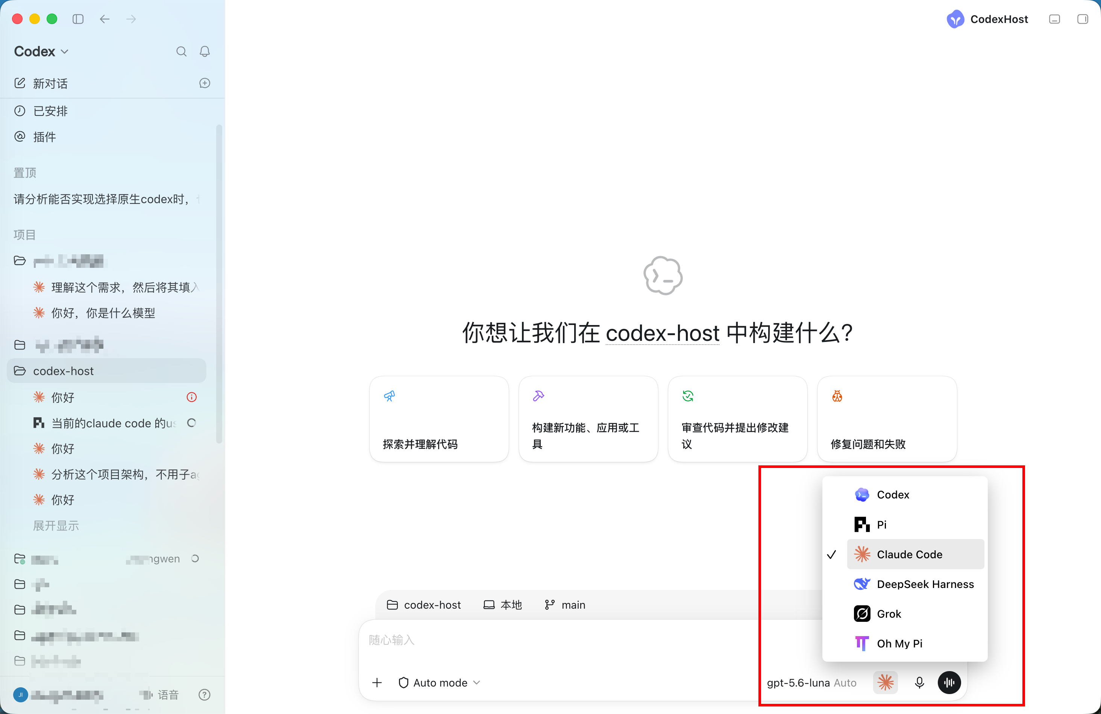Open pinned chat 请分析能否实现选择原生codex时
1101x714 pixels.
pos(106,199)
